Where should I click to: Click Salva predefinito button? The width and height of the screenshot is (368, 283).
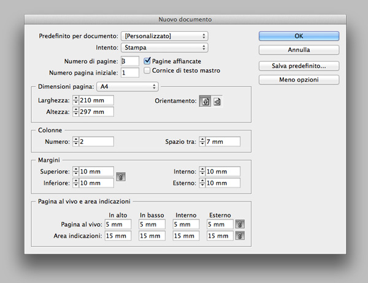click(x=299, y=66)
